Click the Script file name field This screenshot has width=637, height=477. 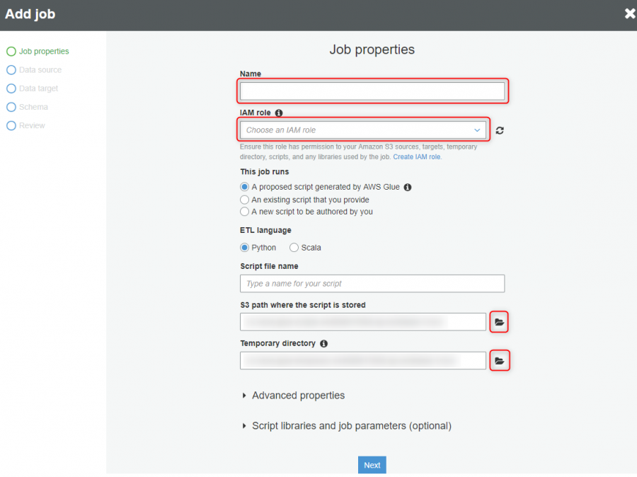(x=372, y=284)
